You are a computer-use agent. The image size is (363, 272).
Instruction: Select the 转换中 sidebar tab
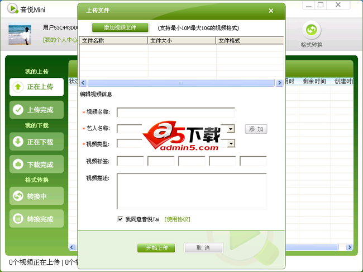[36, 196]
